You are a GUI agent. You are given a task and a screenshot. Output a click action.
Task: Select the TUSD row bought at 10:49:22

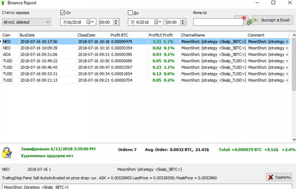[146, 61]
